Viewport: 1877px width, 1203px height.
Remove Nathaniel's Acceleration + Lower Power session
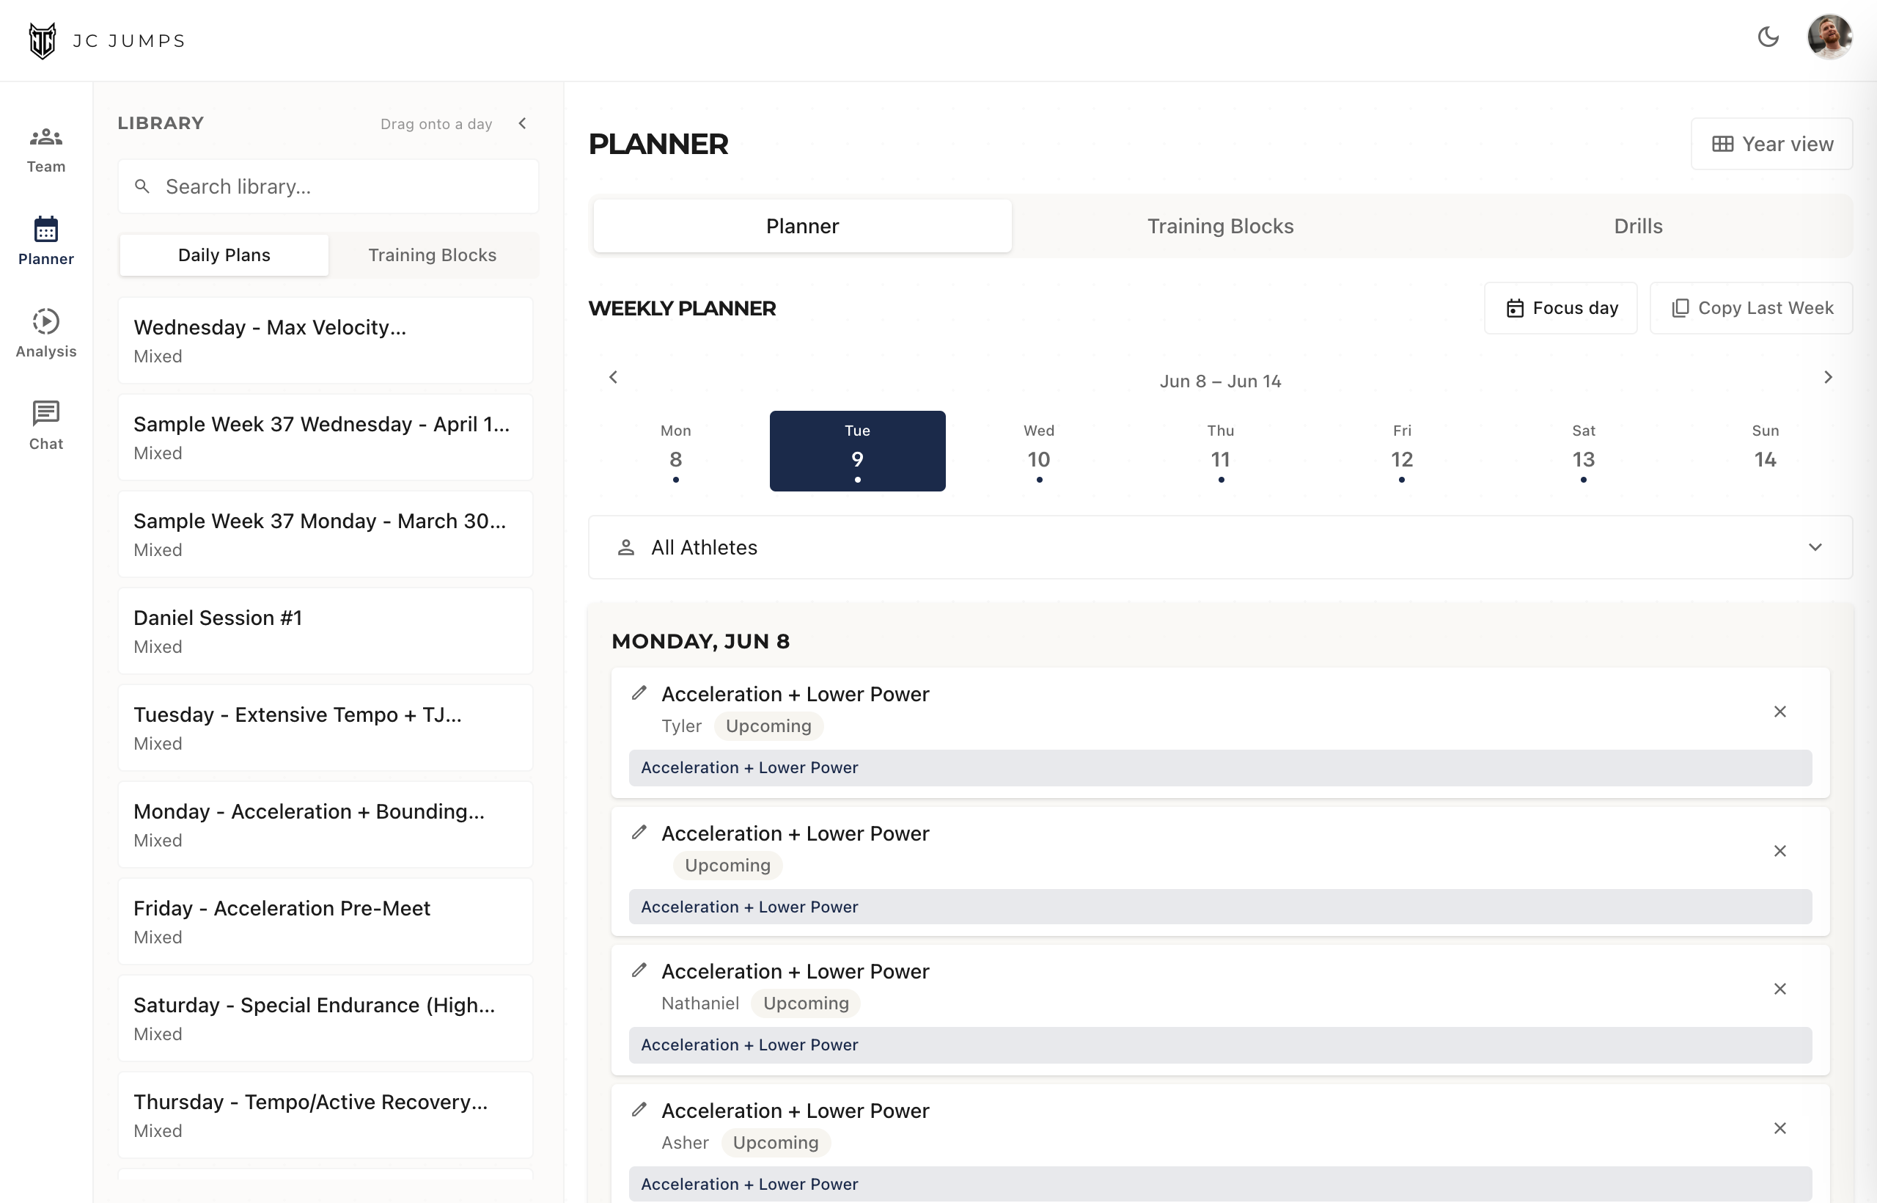[1779, 989]
